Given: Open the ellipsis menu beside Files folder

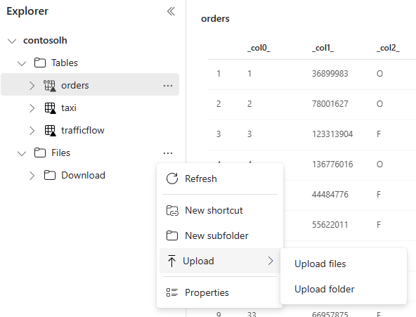Looking at the screenshot, I should pos(168,153).
